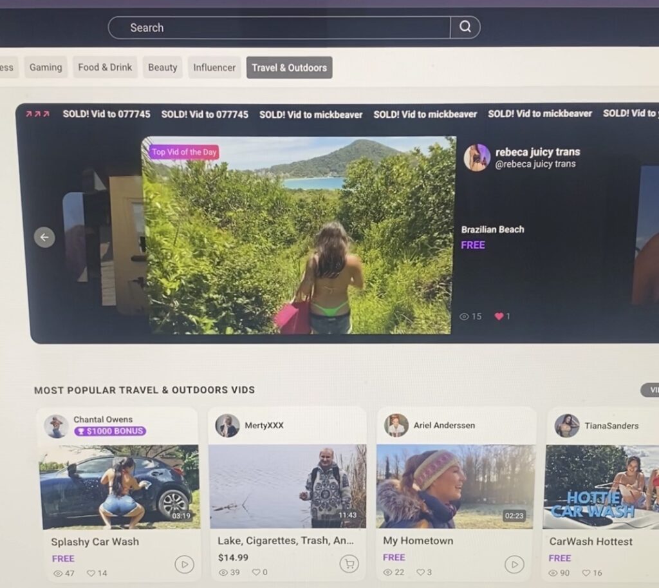Switch to the Travel & Outdoors category tab
659x588 pixels.
(x=289, y=67)
